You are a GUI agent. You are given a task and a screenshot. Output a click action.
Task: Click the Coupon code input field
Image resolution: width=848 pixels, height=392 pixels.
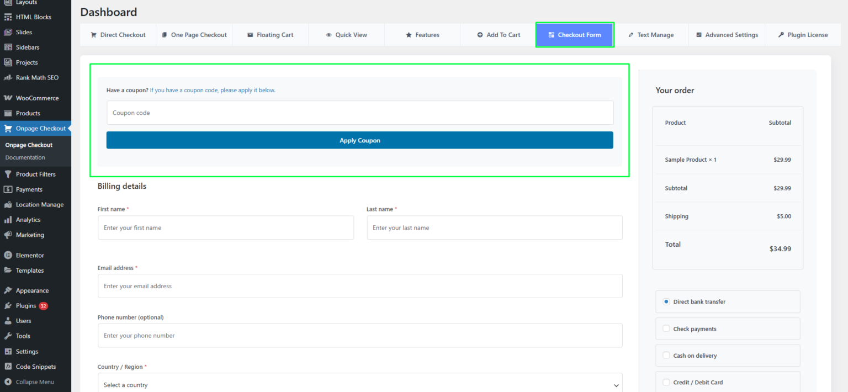coord(359,113)
